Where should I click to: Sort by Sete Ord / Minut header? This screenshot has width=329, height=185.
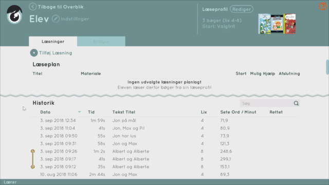pyautogui.click(x=238, y=112)
